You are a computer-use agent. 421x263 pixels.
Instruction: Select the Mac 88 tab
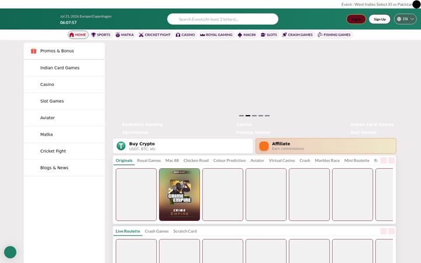(x=172, y=161)
